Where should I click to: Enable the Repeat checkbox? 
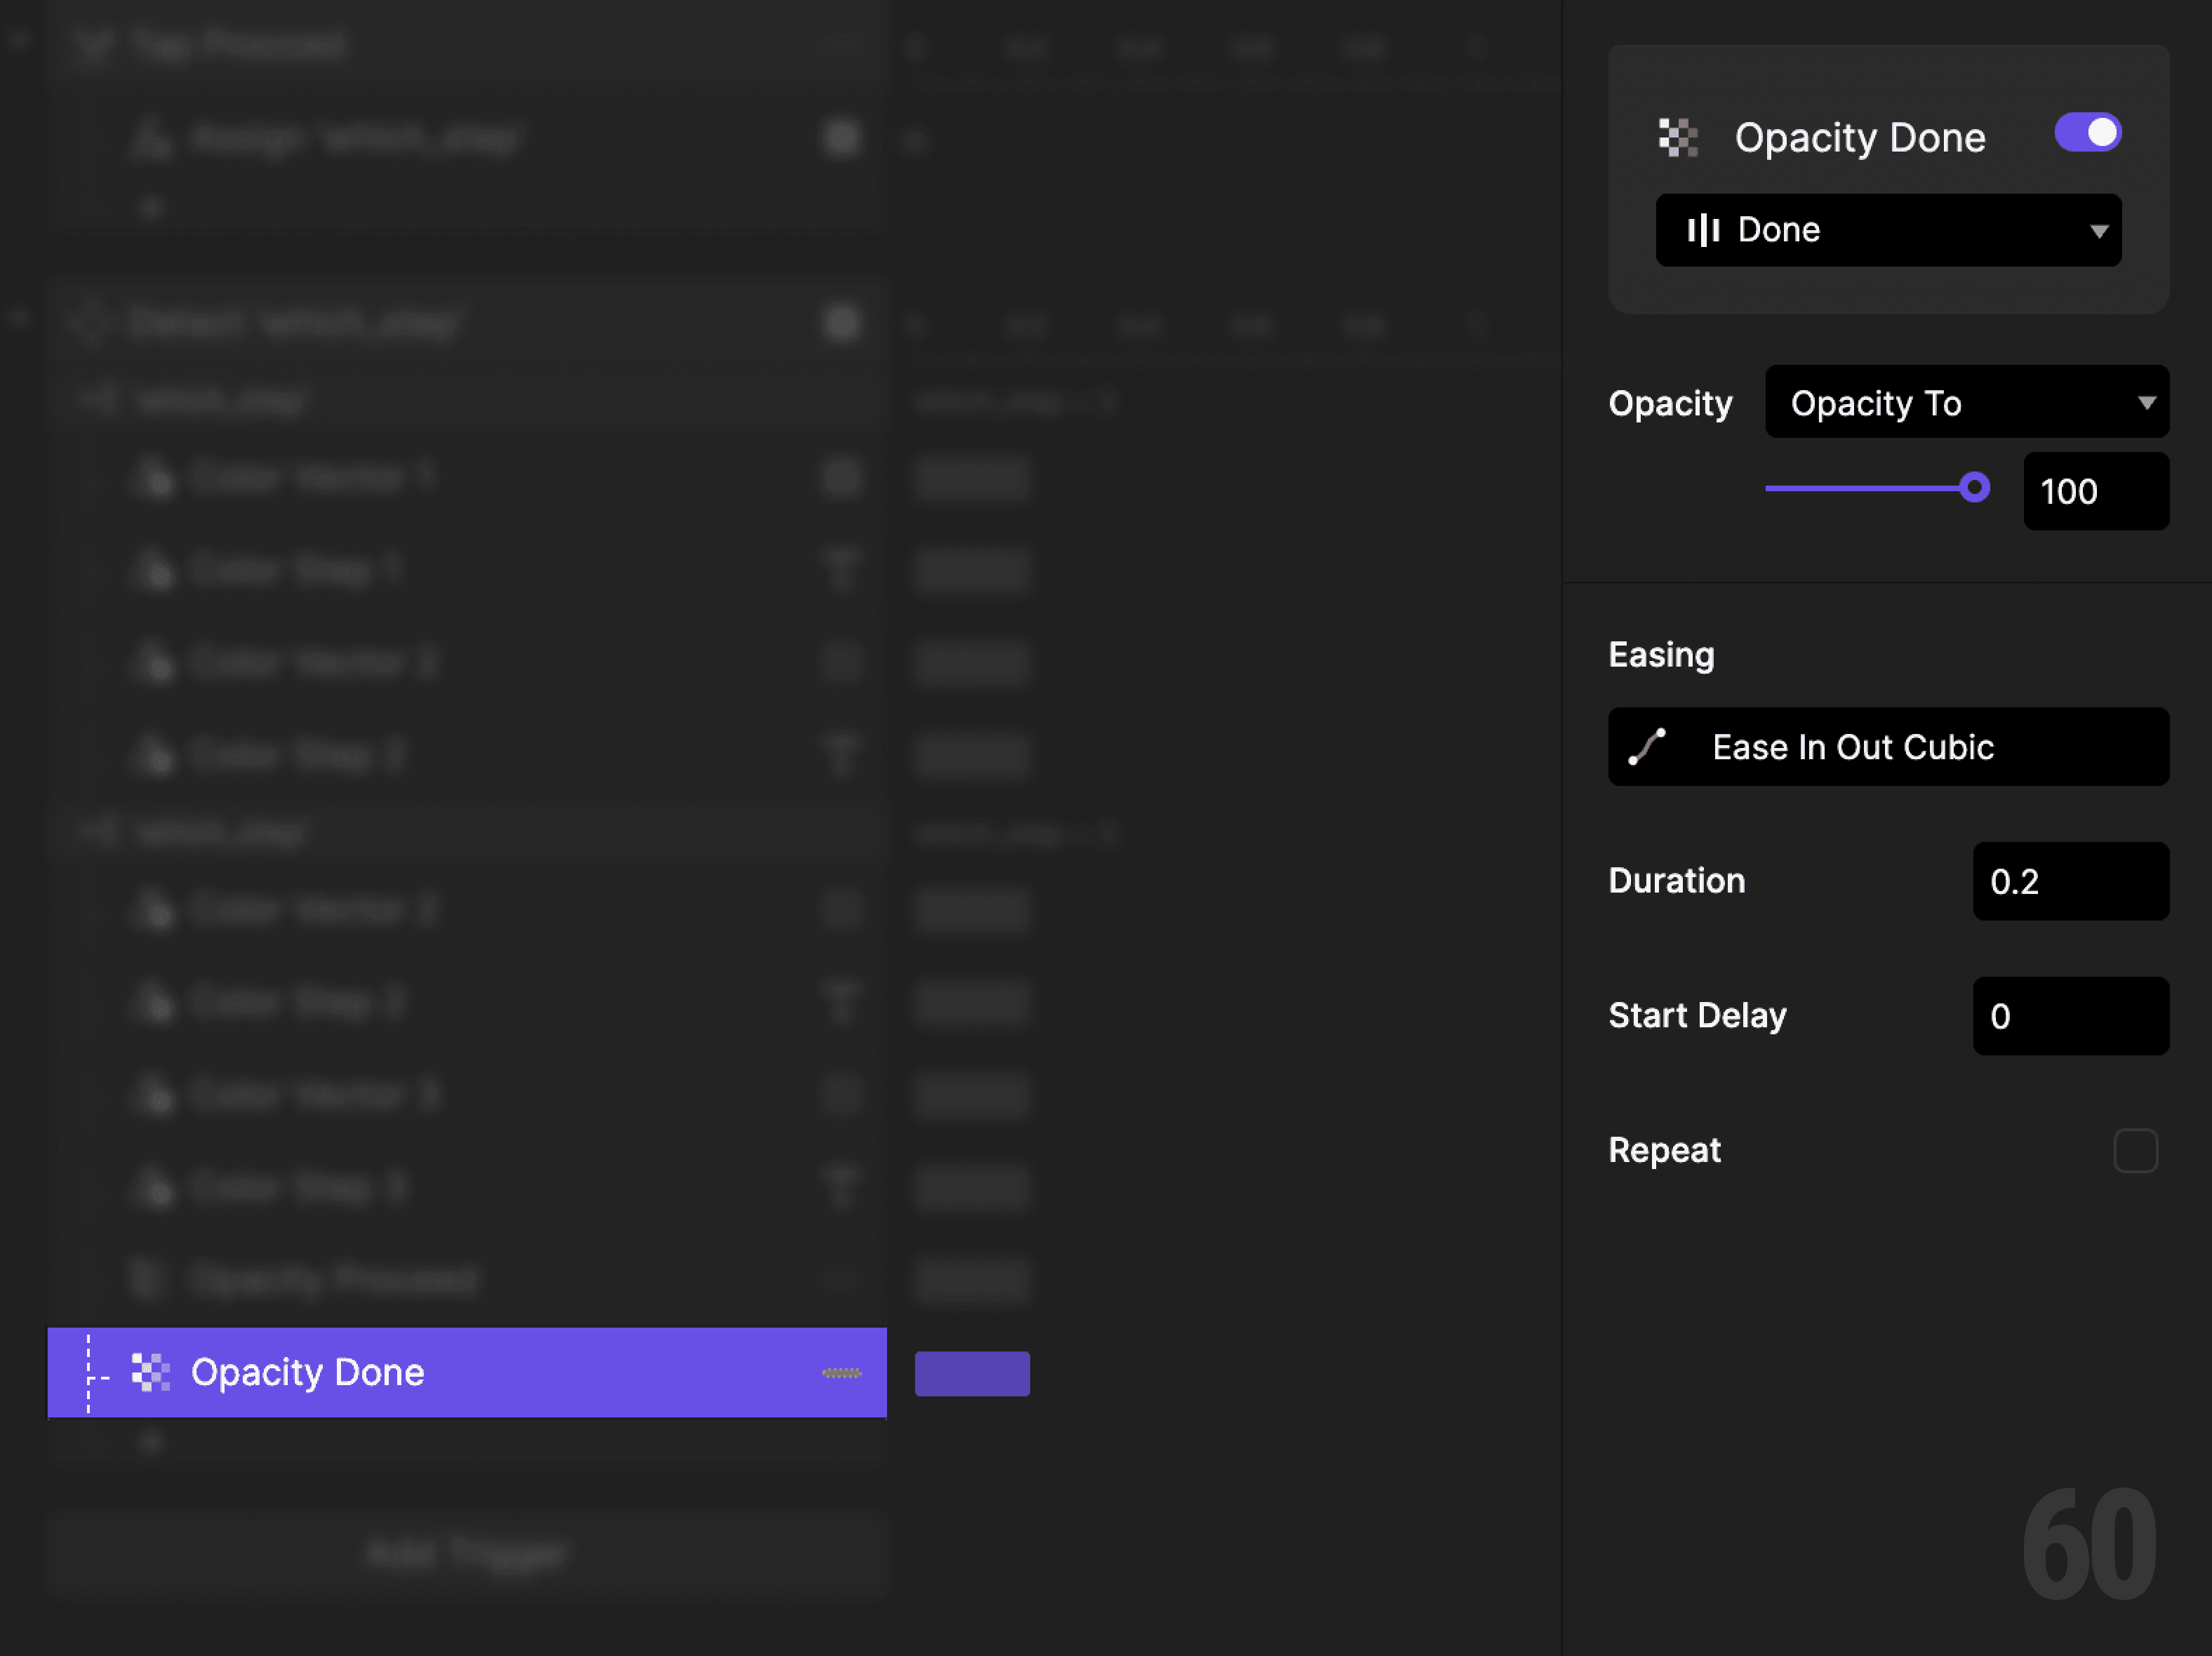[2136, 1151]
